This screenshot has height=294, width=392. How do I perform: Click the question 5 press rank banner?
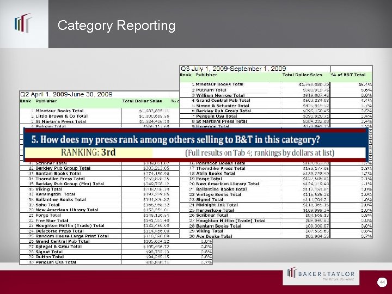click(x=195, y=145)
